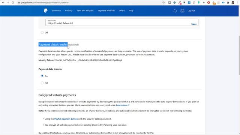Image resolution: width=240 pixels, height=135 pixels.
Task: Open the puzzle-piece Extensions icon
Action: point(228,3)
